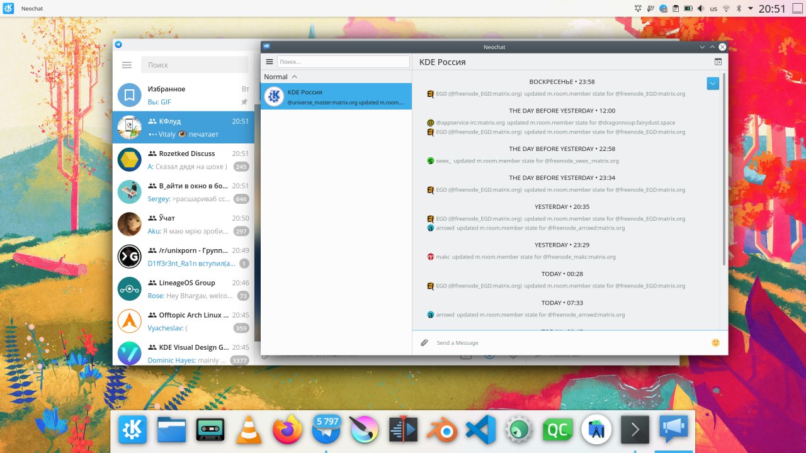Open the volume control in system tray

pos(701,9)
